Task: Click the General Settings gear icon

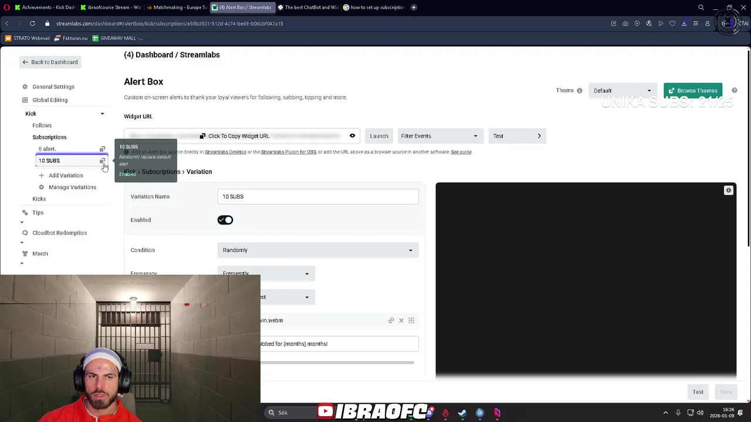Action: (x=25, y=87)
